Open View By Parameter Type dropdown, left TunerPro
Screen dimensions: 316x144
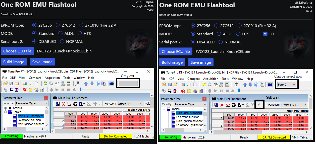point(32,103)
